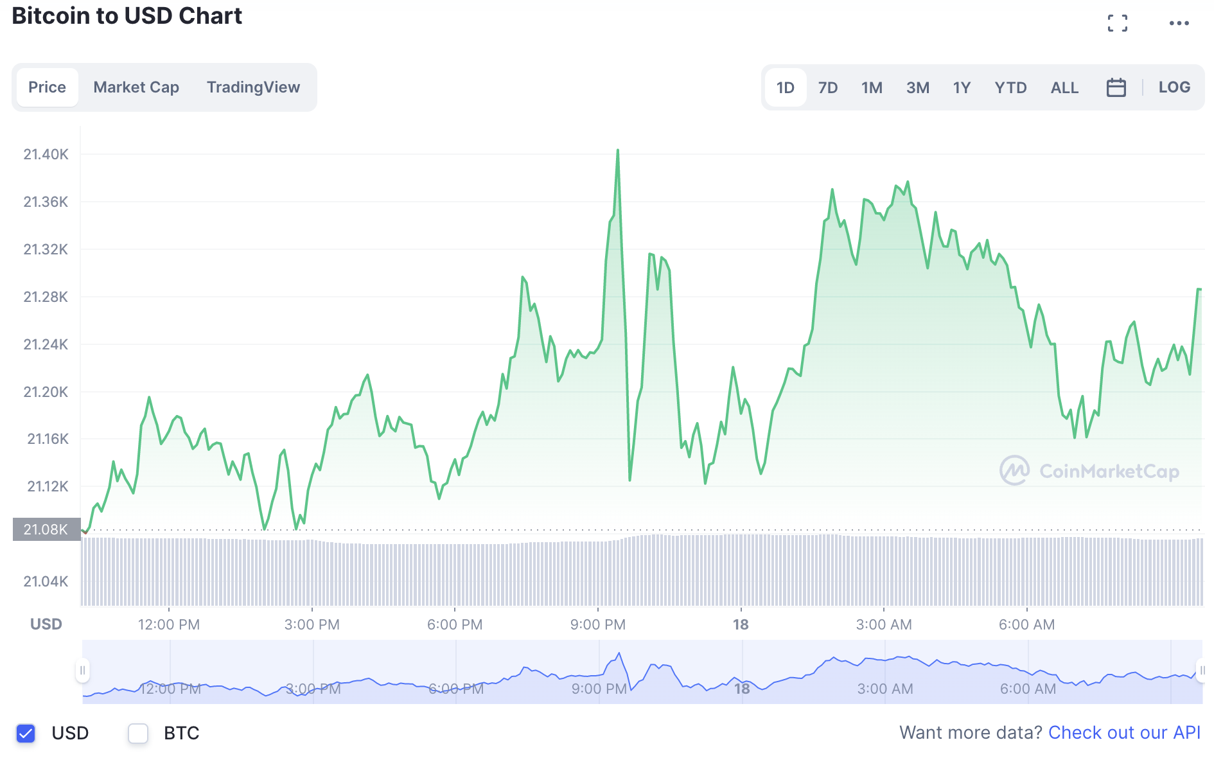Screen dimensions: 1214x758
Task: Switch to the Market Cap tab
Action: (136, 87)
